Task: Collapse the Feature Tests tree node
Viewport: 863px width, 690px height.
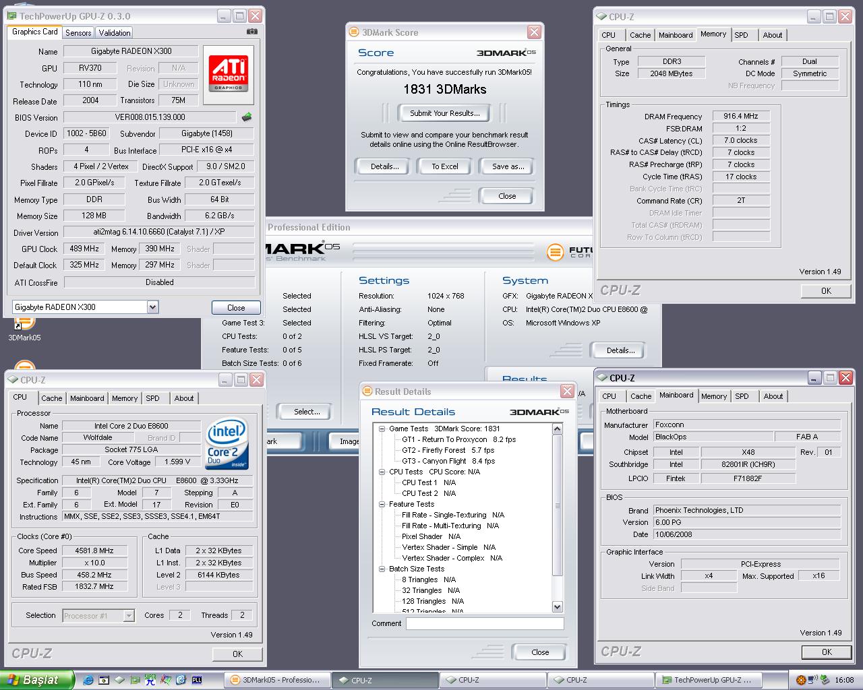Action: pos(382,504)
